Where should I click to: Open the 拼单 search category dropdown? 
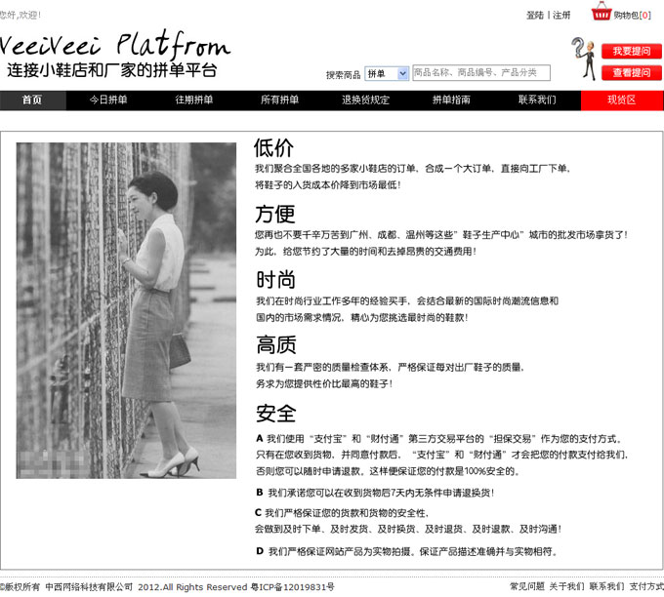387,73
